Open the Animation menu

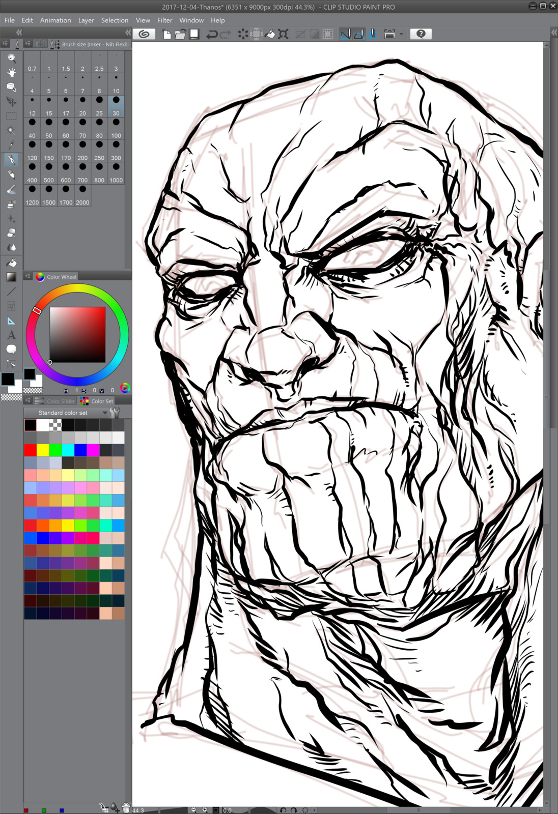[x=55, y=20]
